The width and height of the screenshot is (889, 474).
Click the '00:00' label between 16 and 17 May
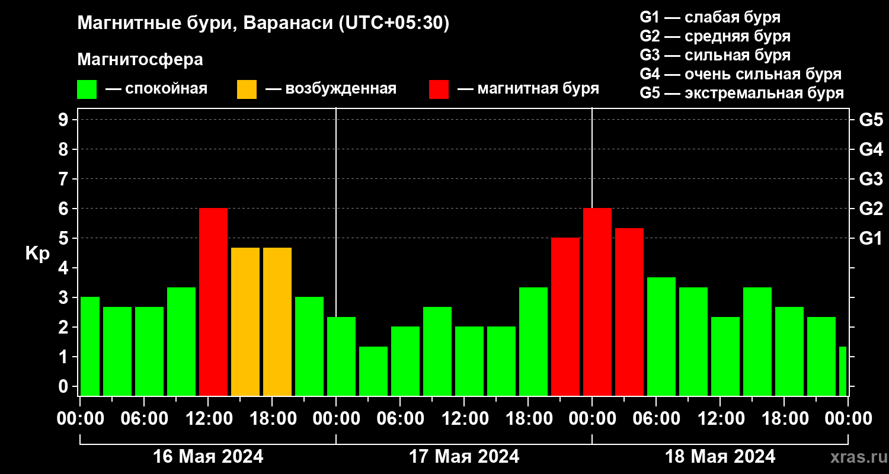[x=336, y=418]
